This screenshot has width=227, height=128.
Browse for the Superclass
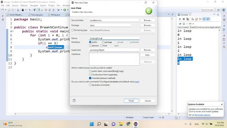coord(148,50)
